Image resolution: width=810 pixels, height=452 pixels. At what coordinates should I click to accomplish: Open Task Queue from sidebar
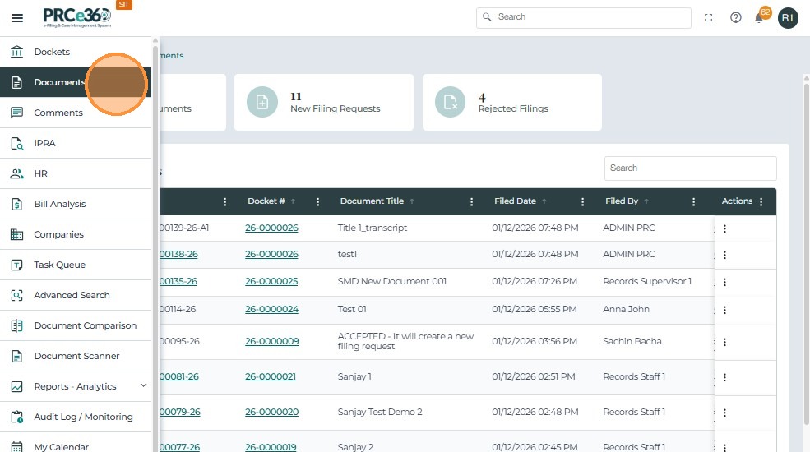click(59, 265)
